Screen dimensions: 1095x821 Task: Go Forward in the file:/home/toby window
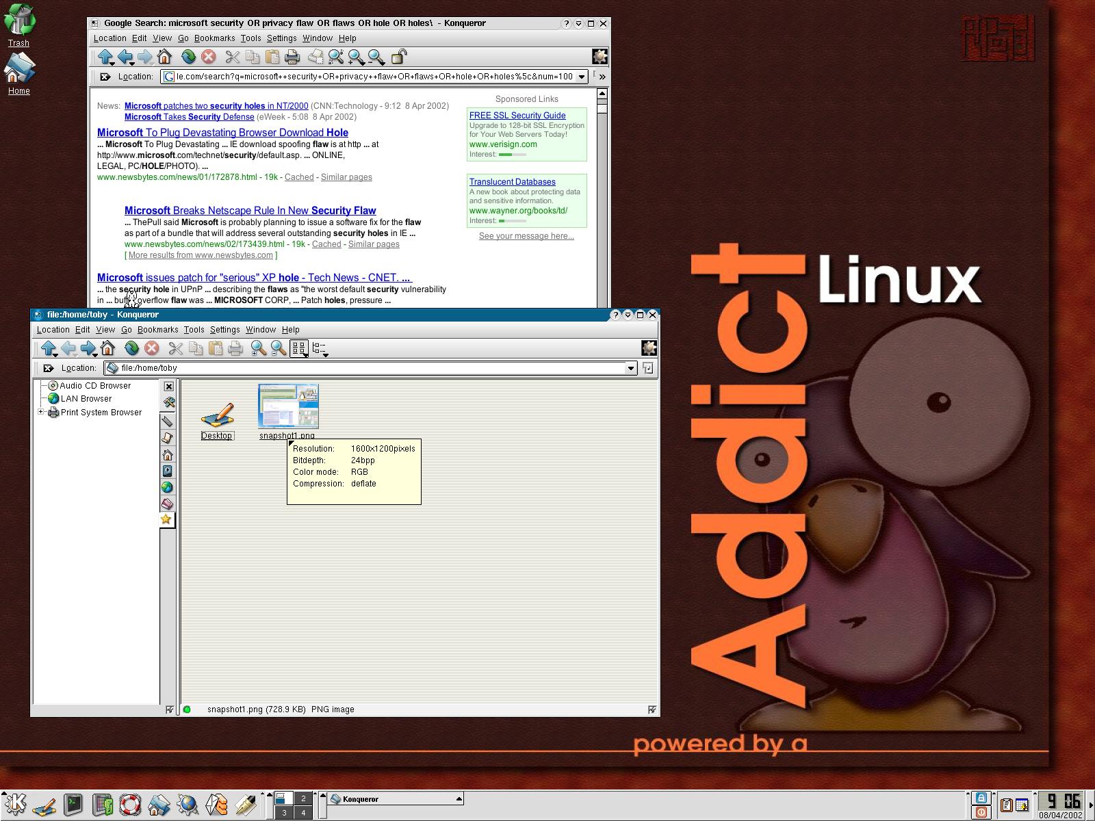pos(88,349)
